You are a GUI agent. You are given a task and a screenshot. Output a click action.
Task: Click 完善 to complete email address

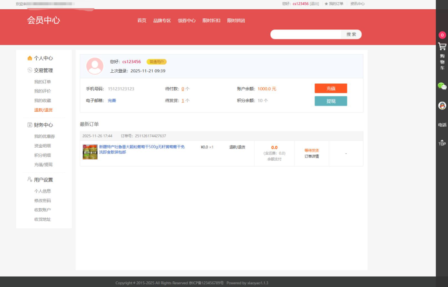[112, 100]
